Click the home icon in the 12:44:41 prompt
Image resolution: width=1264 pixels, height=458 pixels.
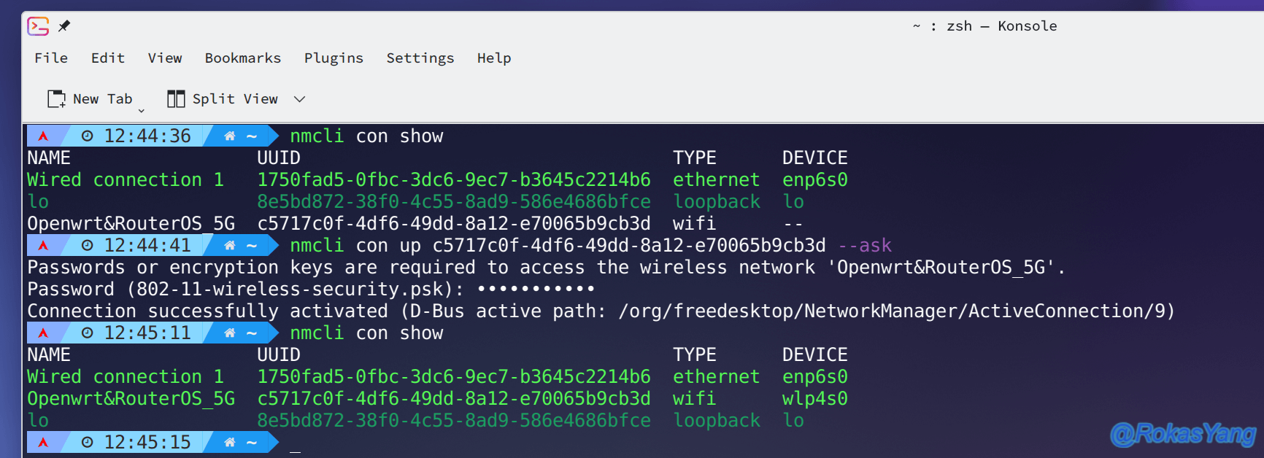coord(230,245)
